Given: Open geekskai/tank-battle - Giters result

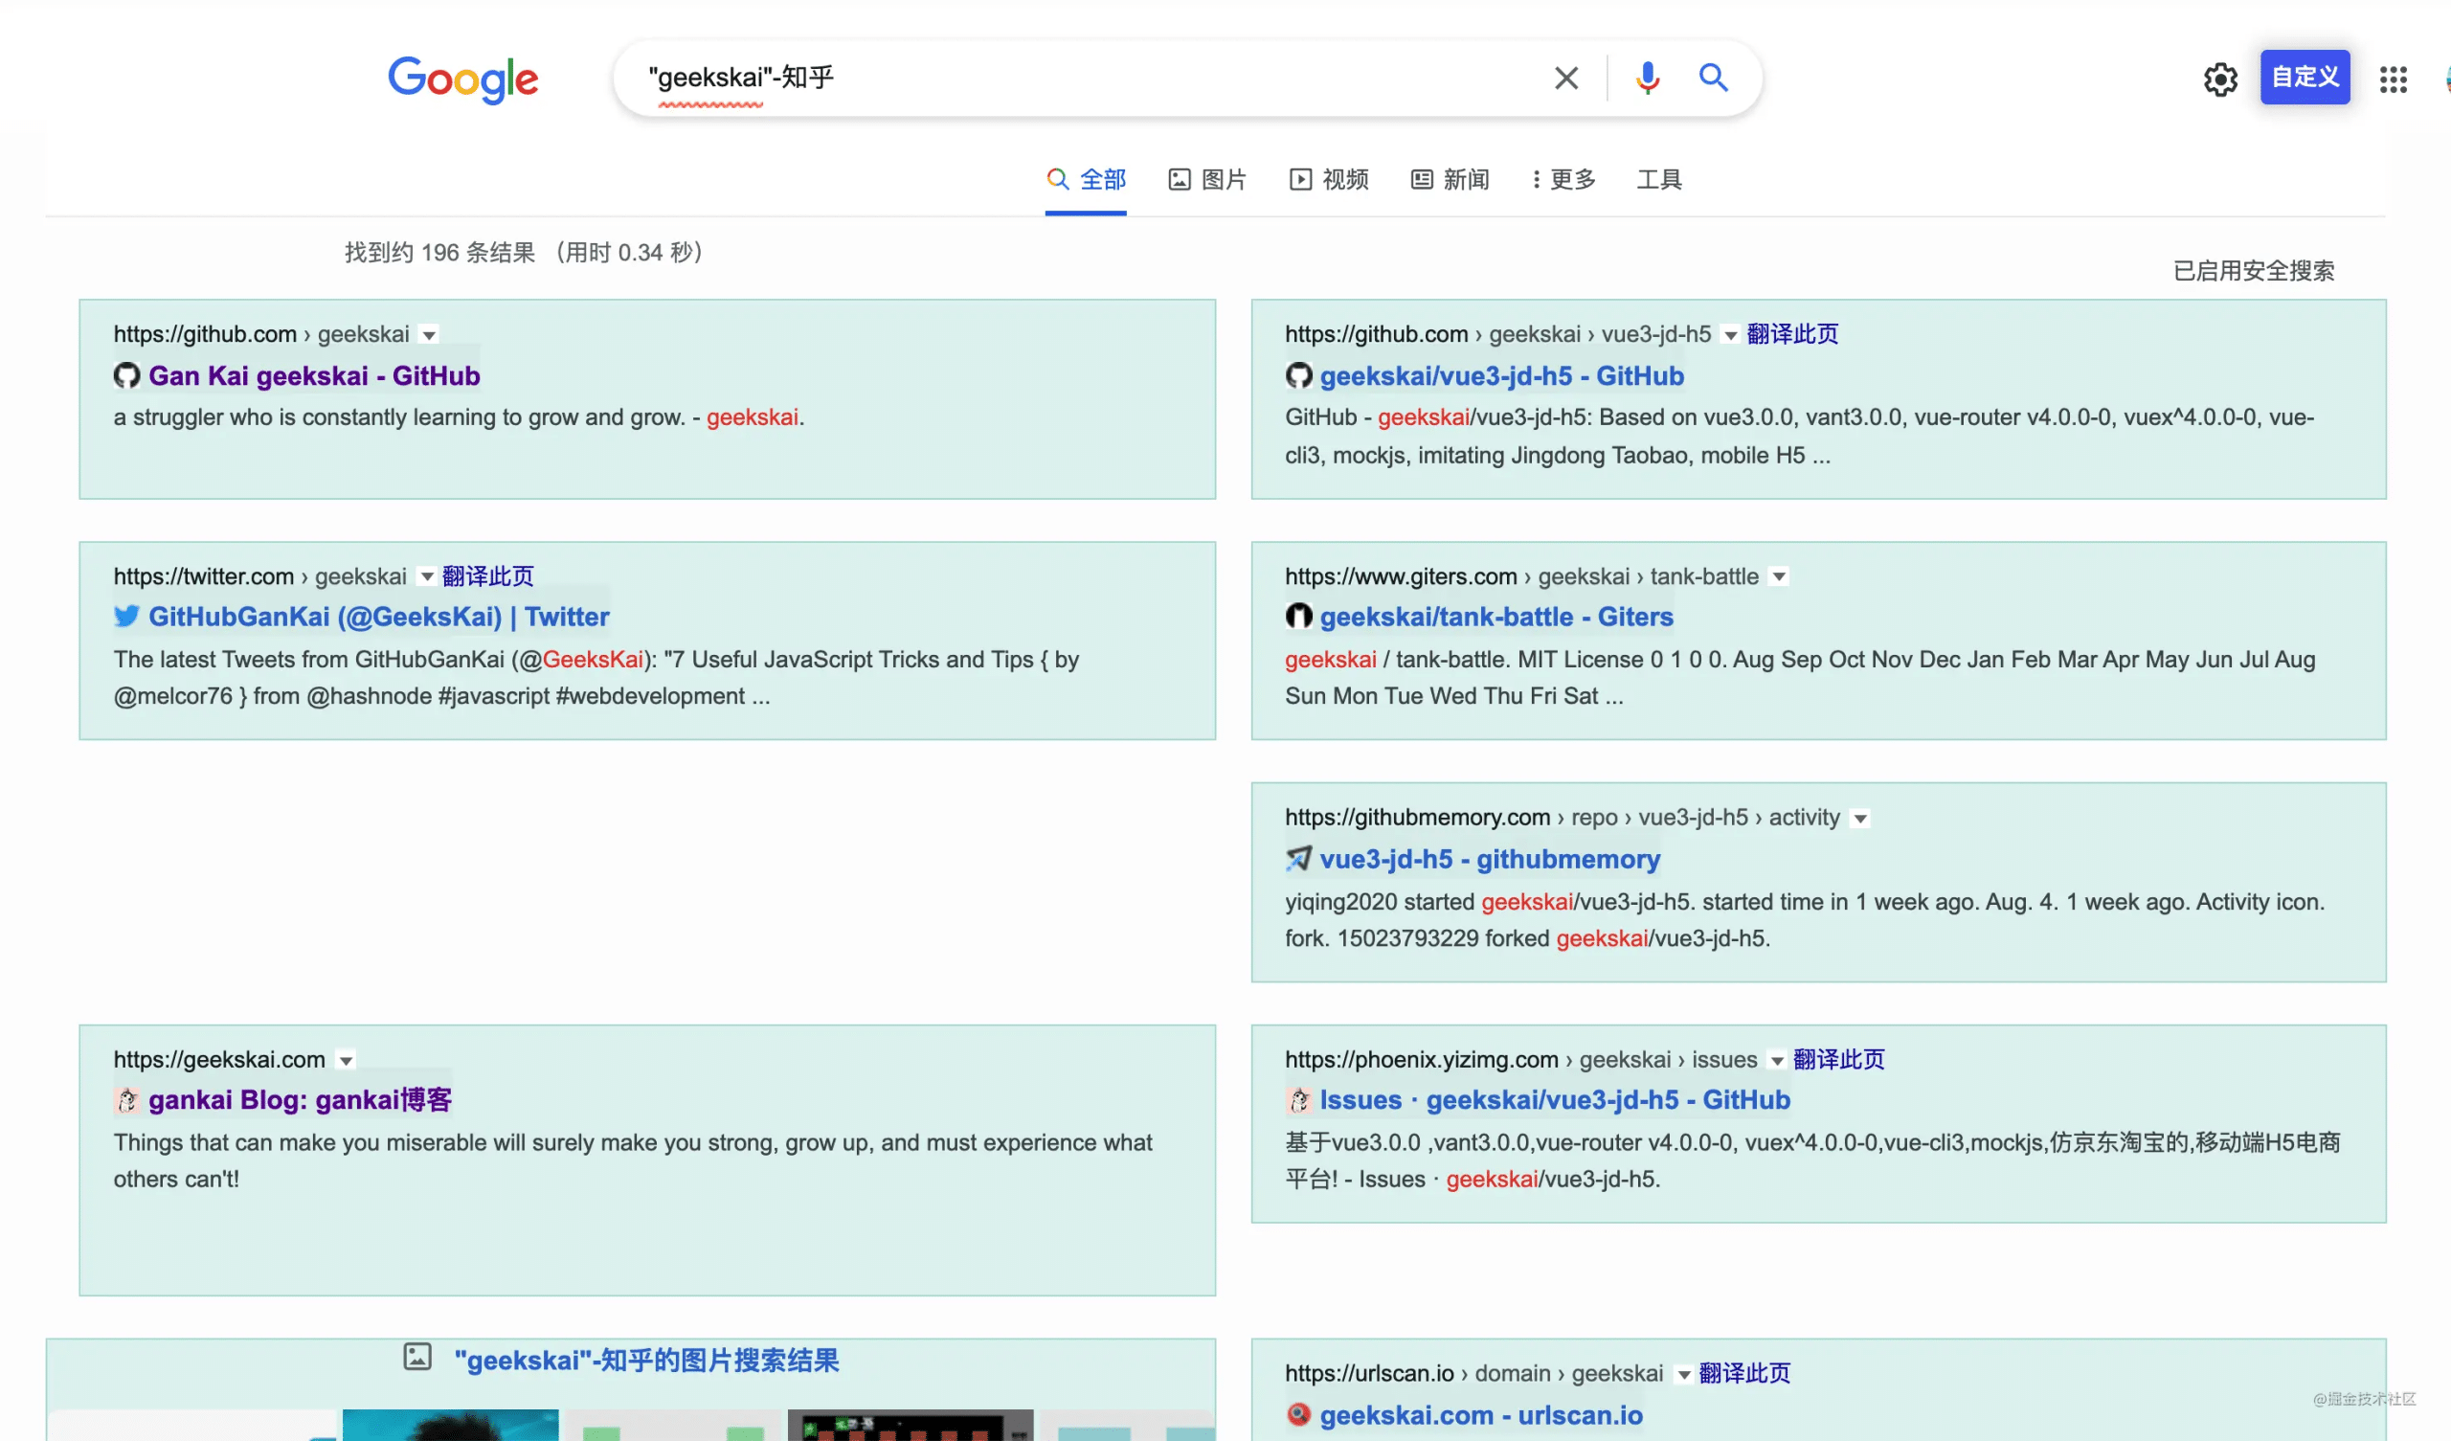Looking at the screenshot, I should coord(1495,616).
